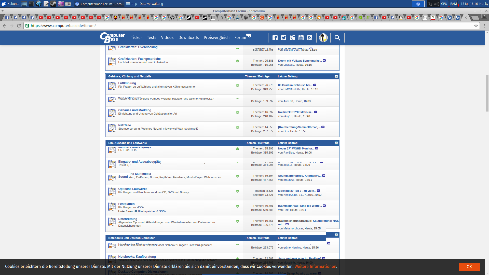Click the search magnifier icon in header
Viewport: 489px width, 275px height.
click(x=337, y=38)
